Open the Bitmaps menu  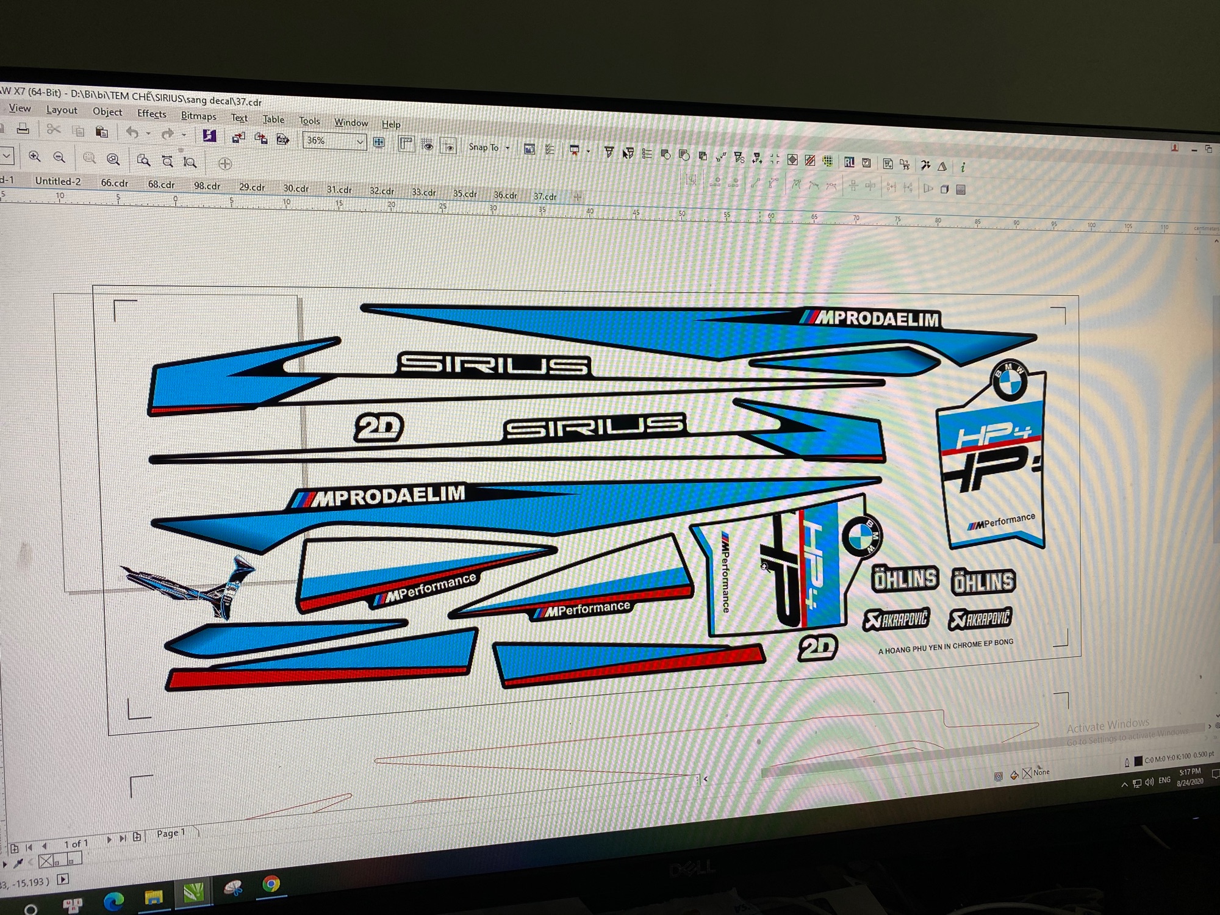pyautogui.click(x=199, y=116)
